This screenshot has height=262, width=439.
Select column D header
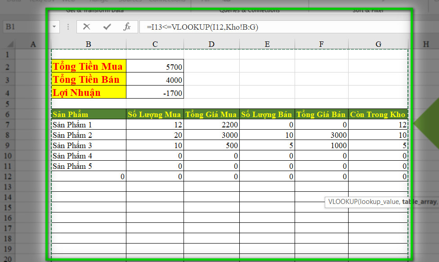pyautogui.click(x=211, y=44)
